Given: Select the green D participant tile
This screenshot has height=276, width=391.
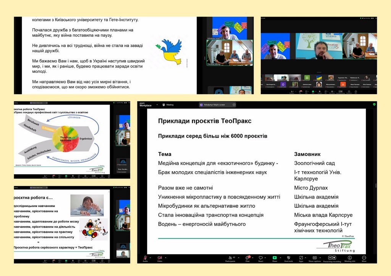Looking at the screenshot, I should (x=307, y=78).
